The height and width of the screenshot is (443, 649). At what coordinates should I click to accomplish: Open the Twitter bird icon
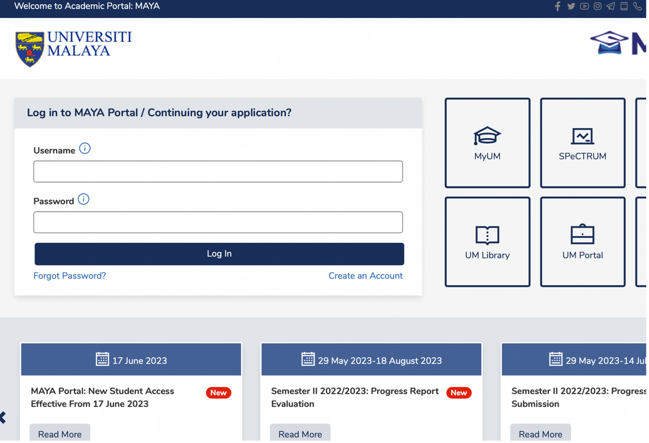coord(571,6)
